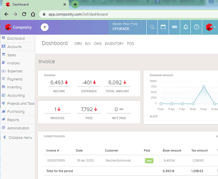Click the Base amount column header

pos(172,150)
